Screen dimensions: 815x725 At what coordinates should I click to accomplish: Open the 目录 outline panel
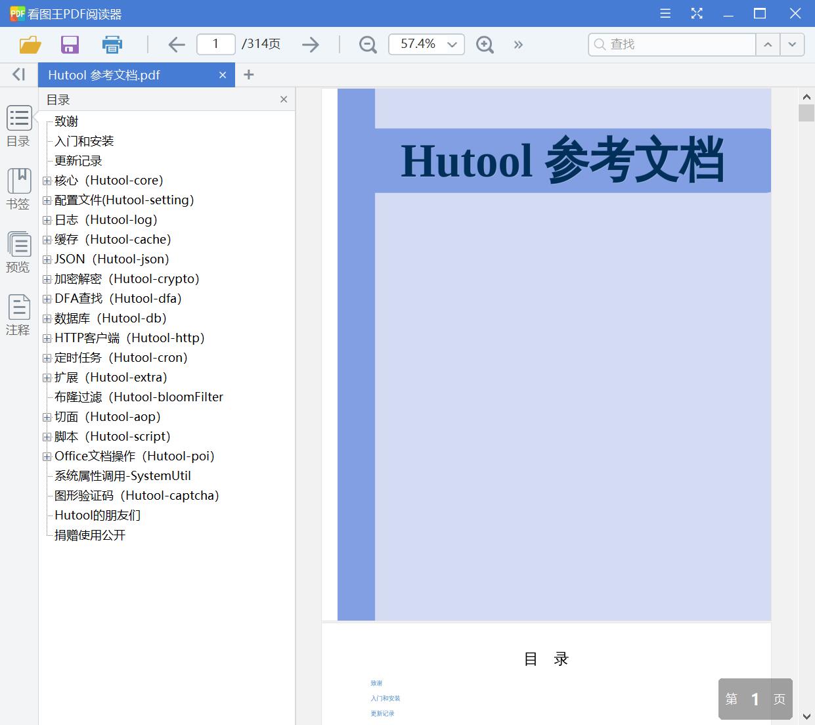pos(18,127)
